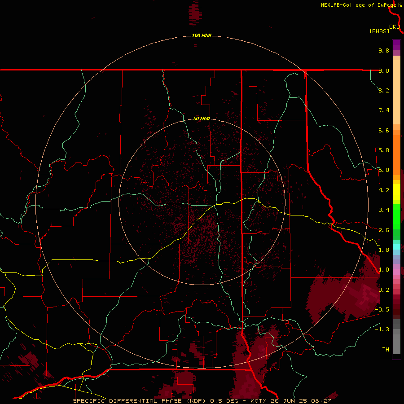Click the 2.6 value on the scale
Viewport: 404px width, 404px height.
384,230
